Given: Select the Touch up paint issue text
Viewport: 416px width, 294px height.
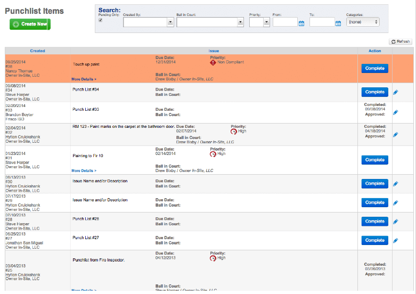Looking at the screenshot, I should click(86, 64).
